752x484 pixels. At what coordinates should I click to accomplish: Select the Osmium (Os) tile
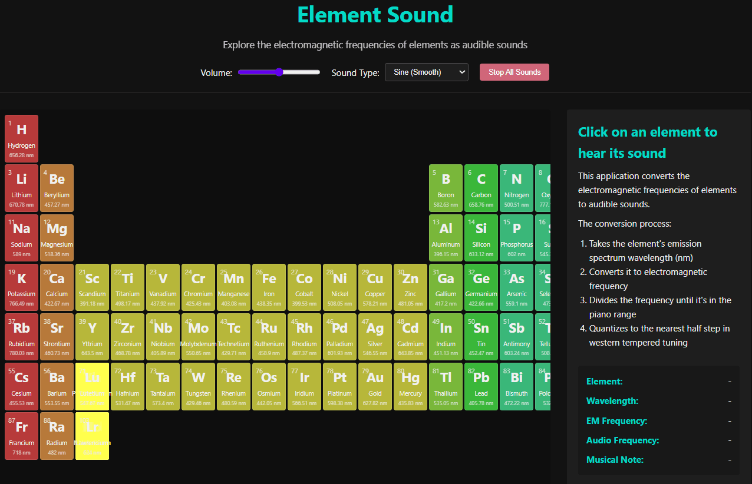pos(269,386)
